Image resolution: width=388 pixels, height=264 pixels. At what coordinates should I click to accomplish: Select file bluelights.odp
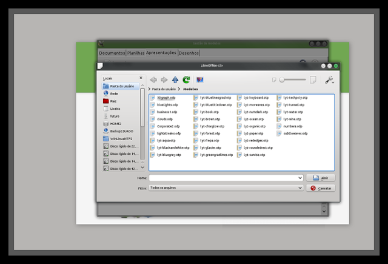(x=164, y=105)
